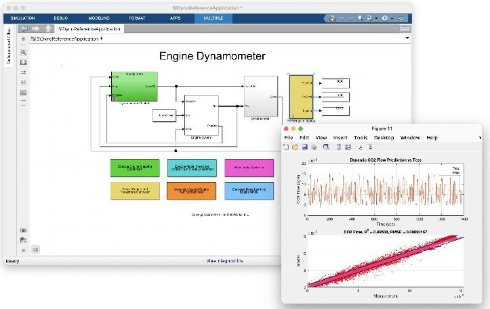The image size is (490, 309).
Task: Click the sample time arrows palette icon
Action: pyautogui.click(x=24, y=72)
